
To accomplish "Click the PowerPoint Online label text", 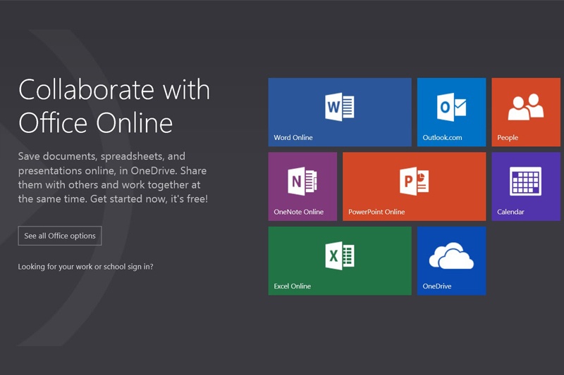I will pos(376,212).
